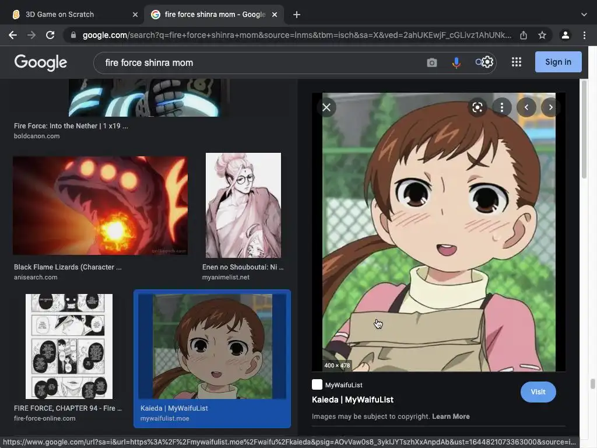597x448 pixels.
Task: Click the Enen no Shouboutai: Ni caption
Action: (243, 267)
